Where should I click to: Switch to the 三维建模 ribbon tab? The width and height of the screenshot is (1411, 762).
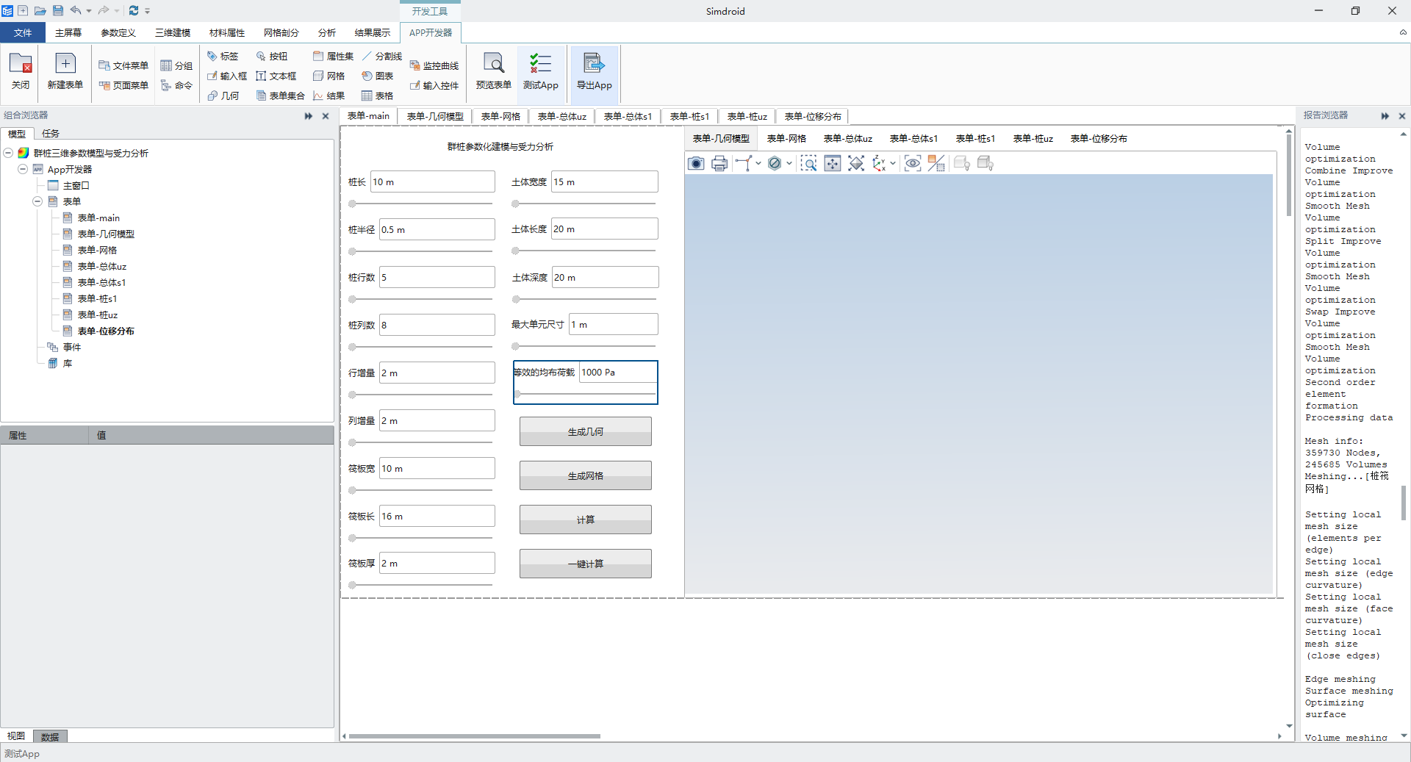pyautogui.click(x=173, y=32)
